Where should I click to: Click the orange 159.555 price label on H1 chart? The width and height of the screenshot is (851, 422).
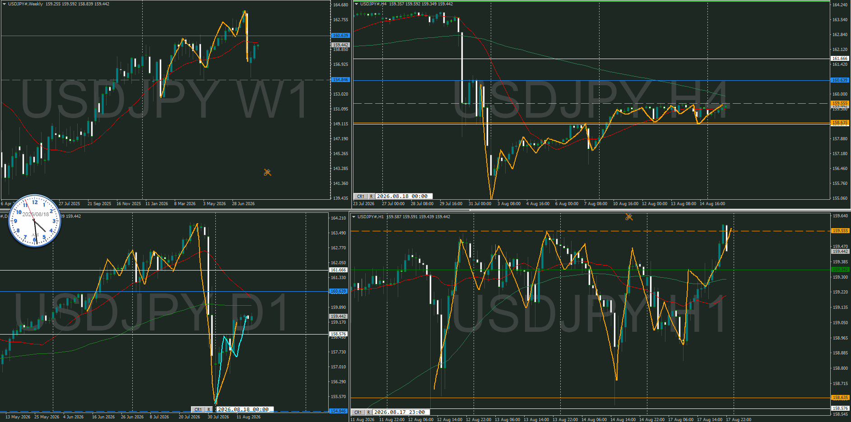click(840, 231)
